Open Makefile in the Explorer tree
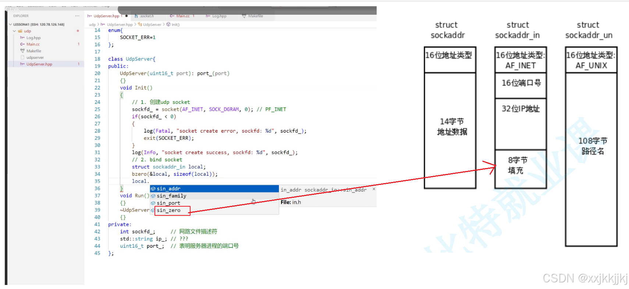 click(34, 51)
